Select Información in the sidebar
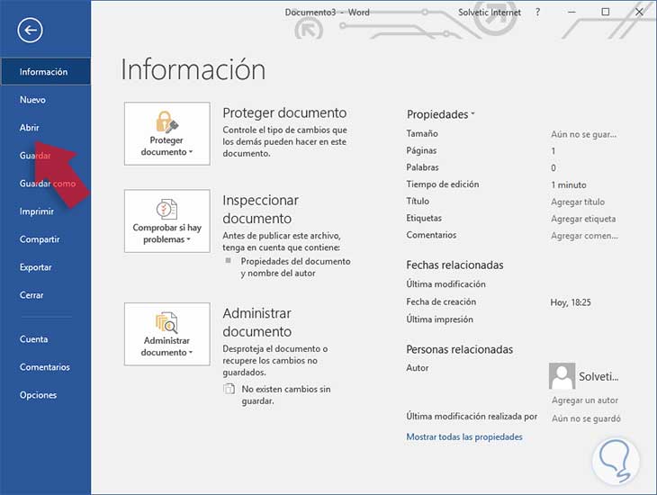The width and height of the screenshot is (657, 495). coord(45,72)
